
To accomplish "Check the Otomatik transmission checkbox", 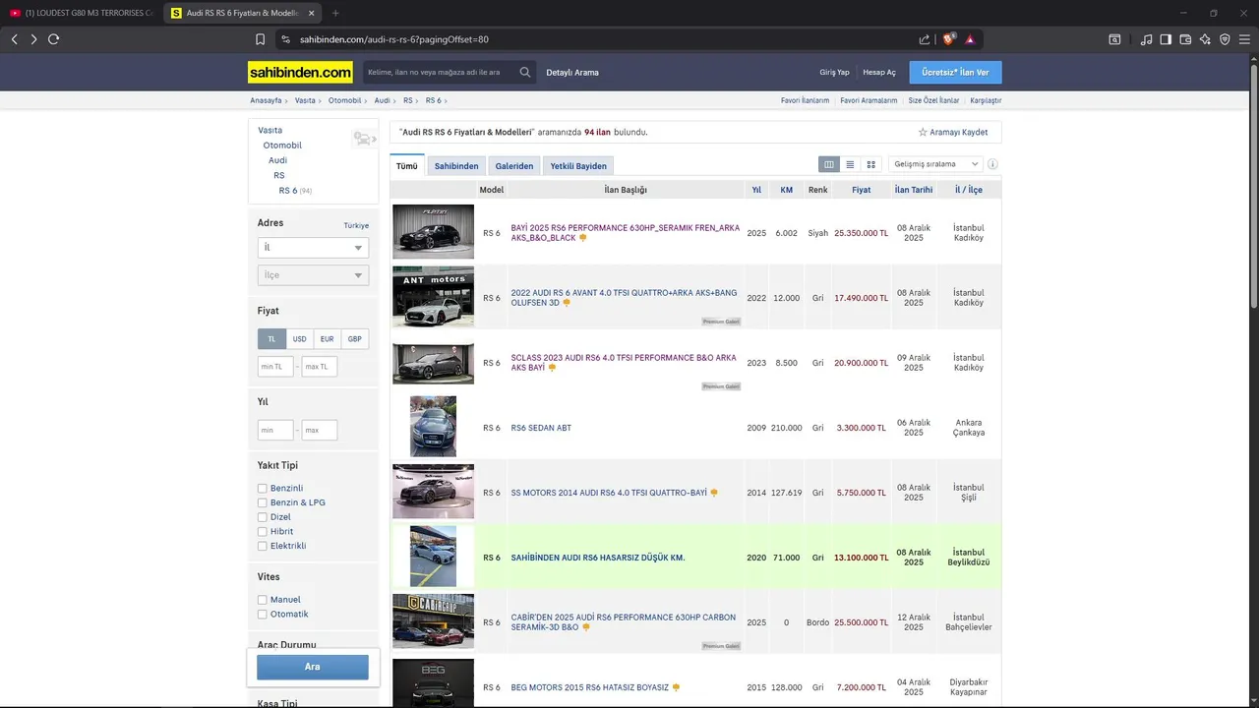I will (x=263, y=614).
